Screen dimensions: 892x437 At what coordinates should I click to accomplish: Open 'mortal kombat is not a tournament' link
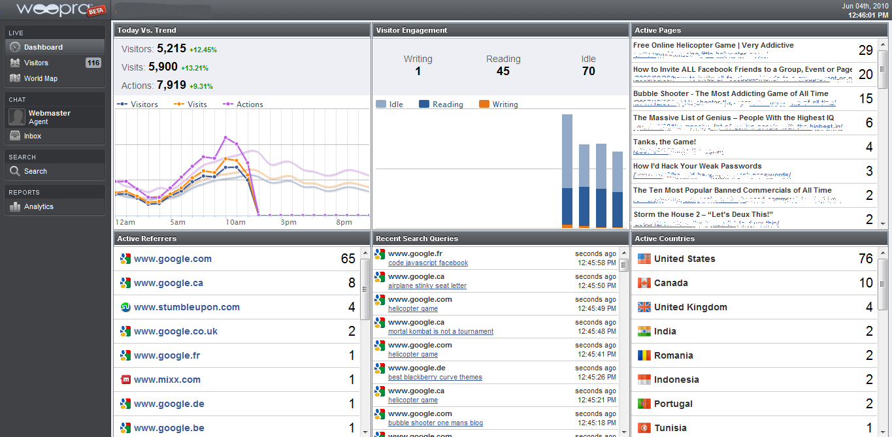coord(440,331)
